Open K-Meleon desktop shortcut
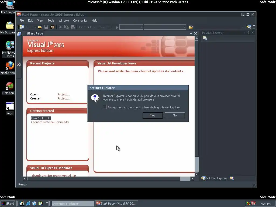276x207 pixels. click(x=10, y=86)
